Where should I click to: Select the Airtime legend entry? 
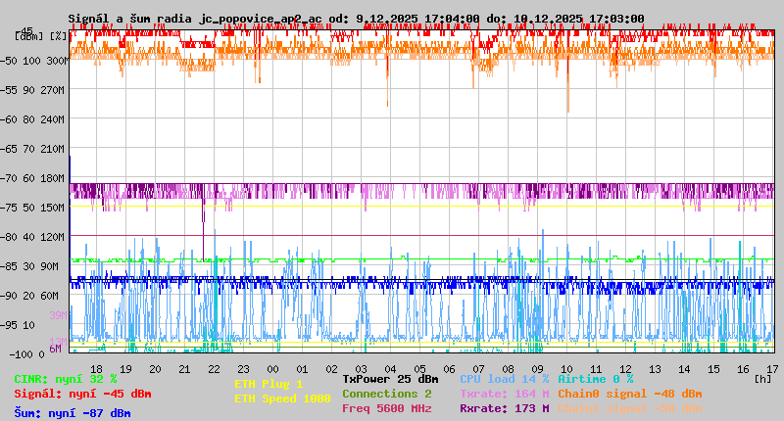[x=595, y=379]
